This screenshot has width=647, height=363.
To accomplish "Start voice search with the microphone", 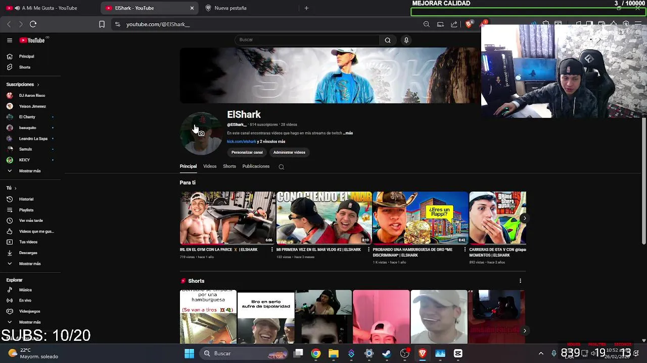I will coord(406,40).
